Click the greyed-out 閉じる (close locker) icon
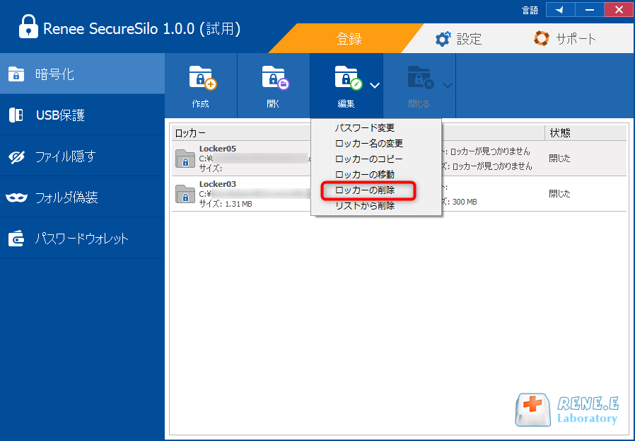 tap(421, 77)
